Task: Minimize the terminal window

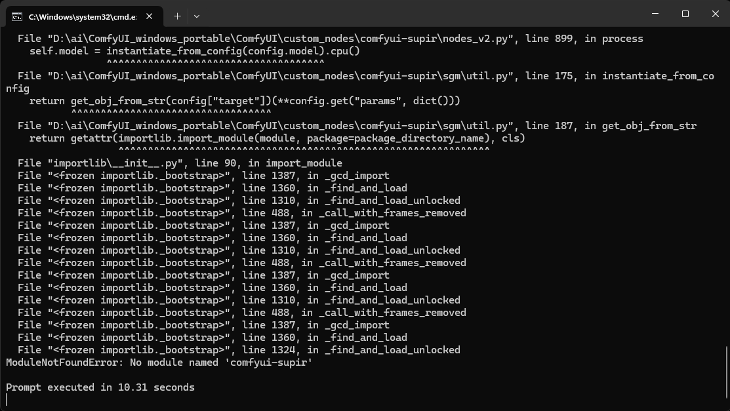Action: point(655,14)
